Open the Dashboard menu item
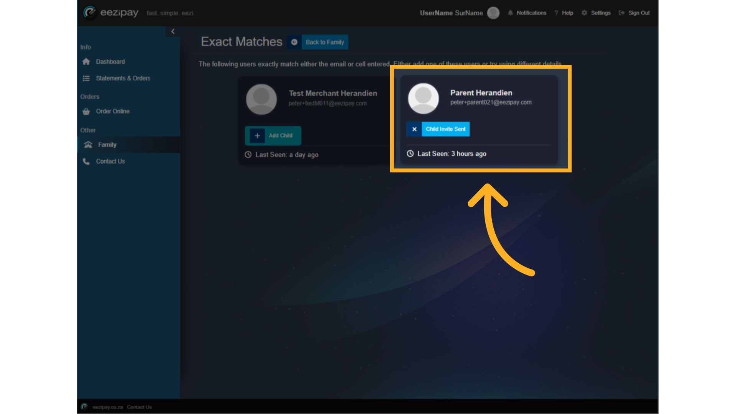 click(x=110, y=62)
